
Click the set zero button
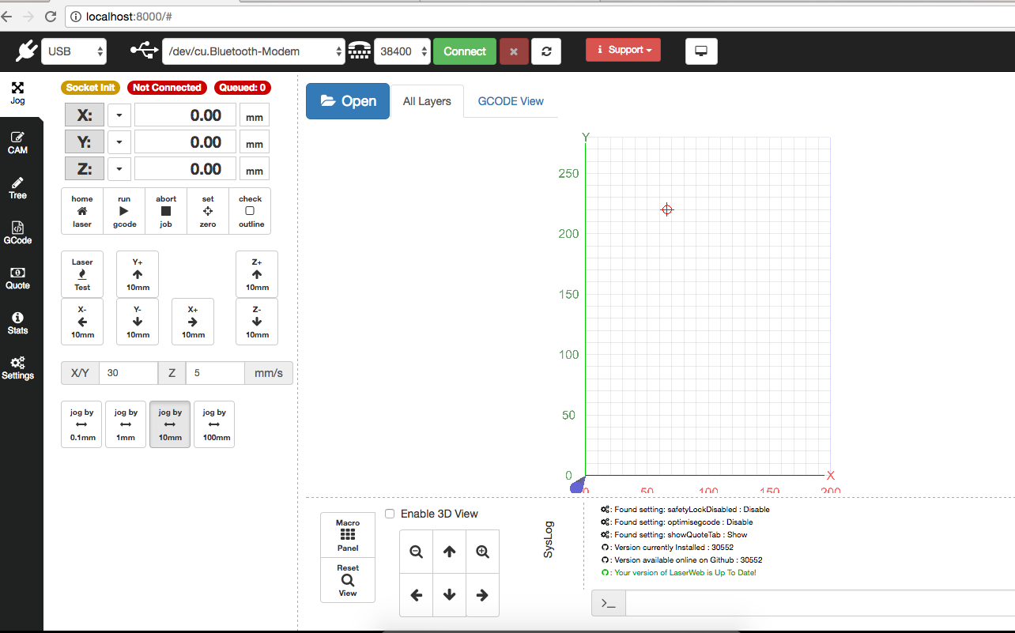(208, 211)
